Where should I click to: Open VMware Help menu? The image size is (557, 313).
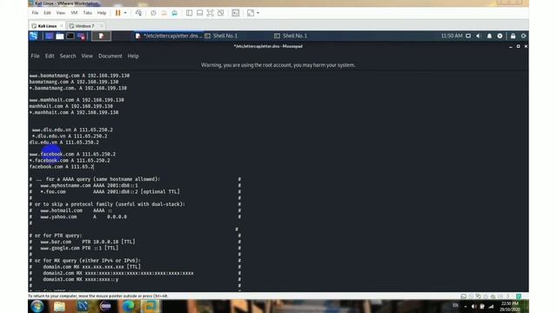pyautogui.click(x=102, y=13)
